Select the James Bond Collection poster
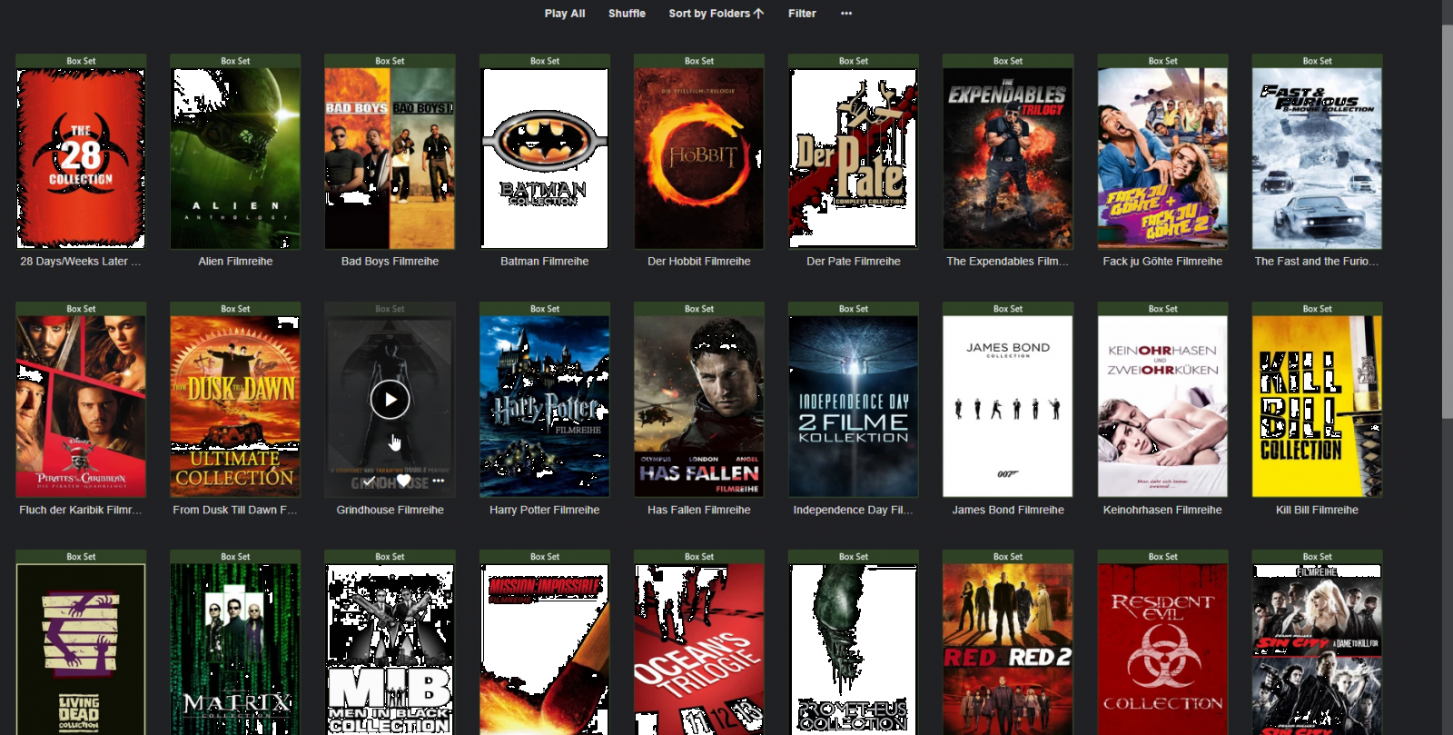This screenshot has height=735, width=1453. click(x=1008, y=406)
